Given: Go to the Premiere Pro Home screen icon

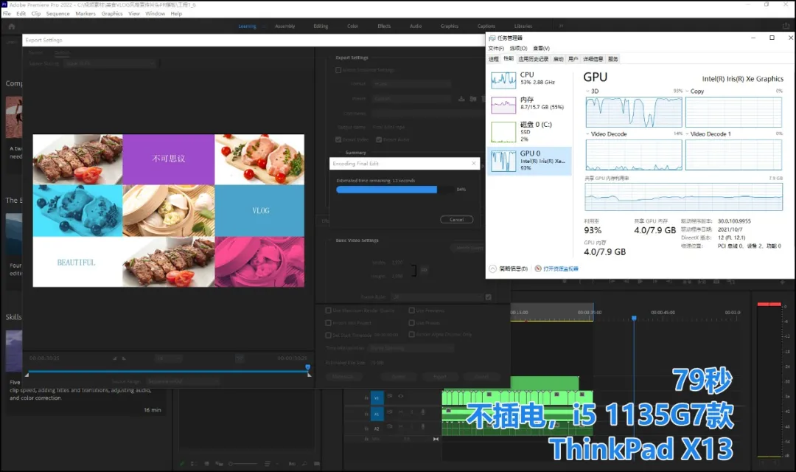Looking at the screenshot, I should tap(12, 27).
